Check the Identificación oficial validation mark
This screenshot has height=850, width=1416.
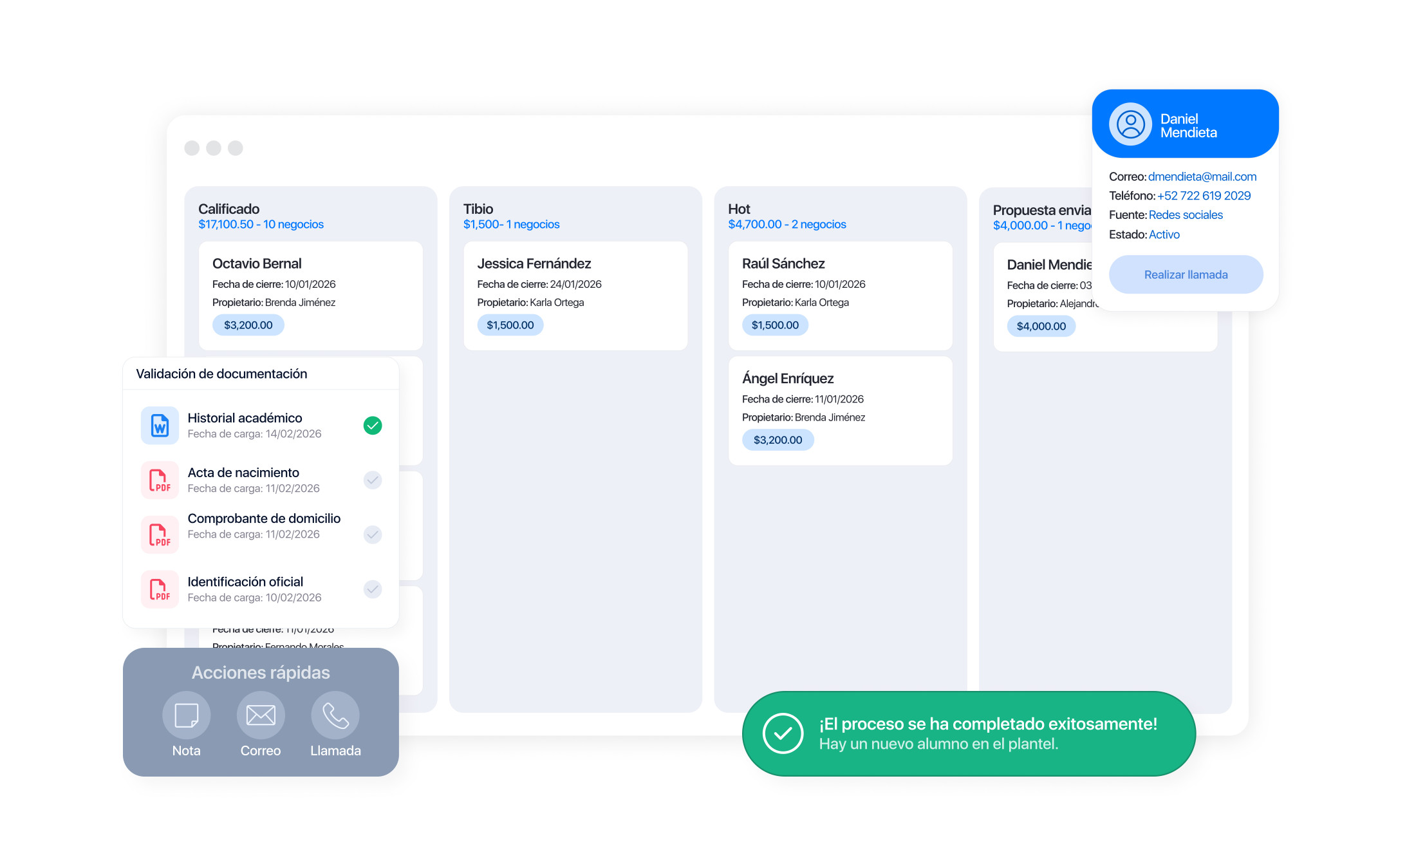click(373, 589)
